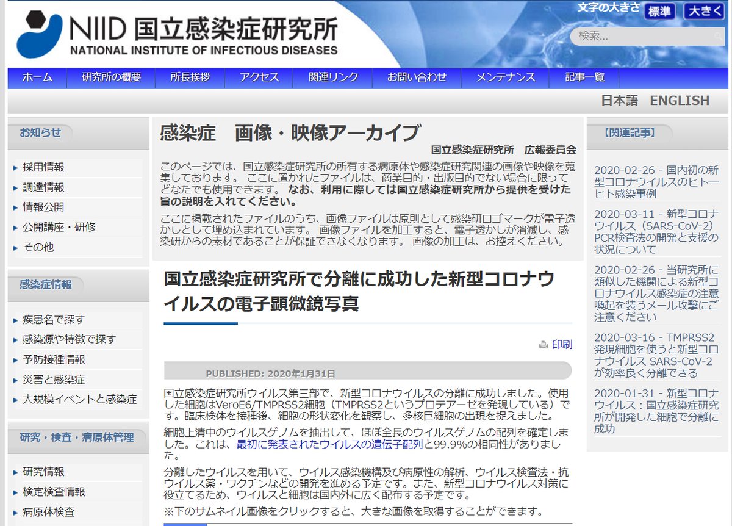Open 疾患名で探す link
The image size is (732, 526).
(54, 319)
